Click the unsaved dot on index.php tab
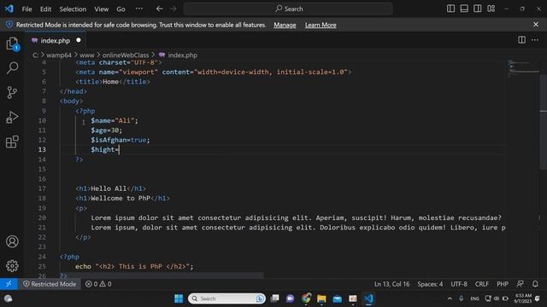This screenshot has width=547, height=307. pos(79,40)
